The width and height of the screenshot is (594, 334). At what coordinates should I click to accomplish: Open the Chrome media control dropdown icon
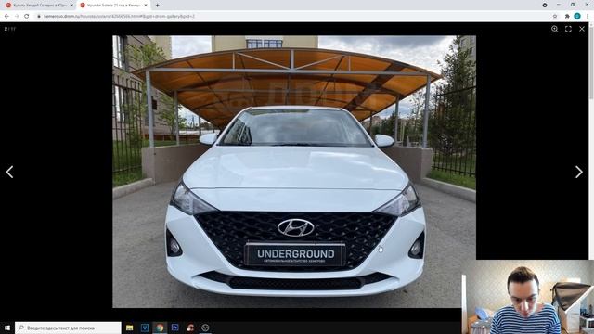pos(545,5)
